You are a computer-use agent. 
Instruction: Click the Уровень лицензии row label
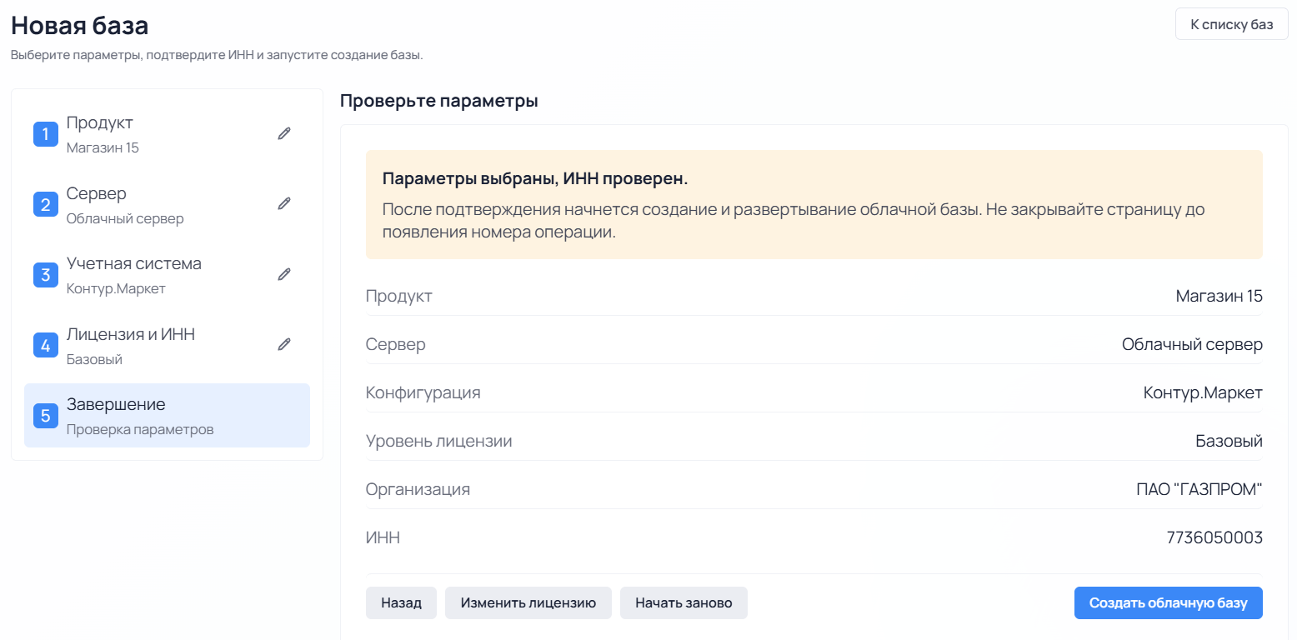[439, 441]
